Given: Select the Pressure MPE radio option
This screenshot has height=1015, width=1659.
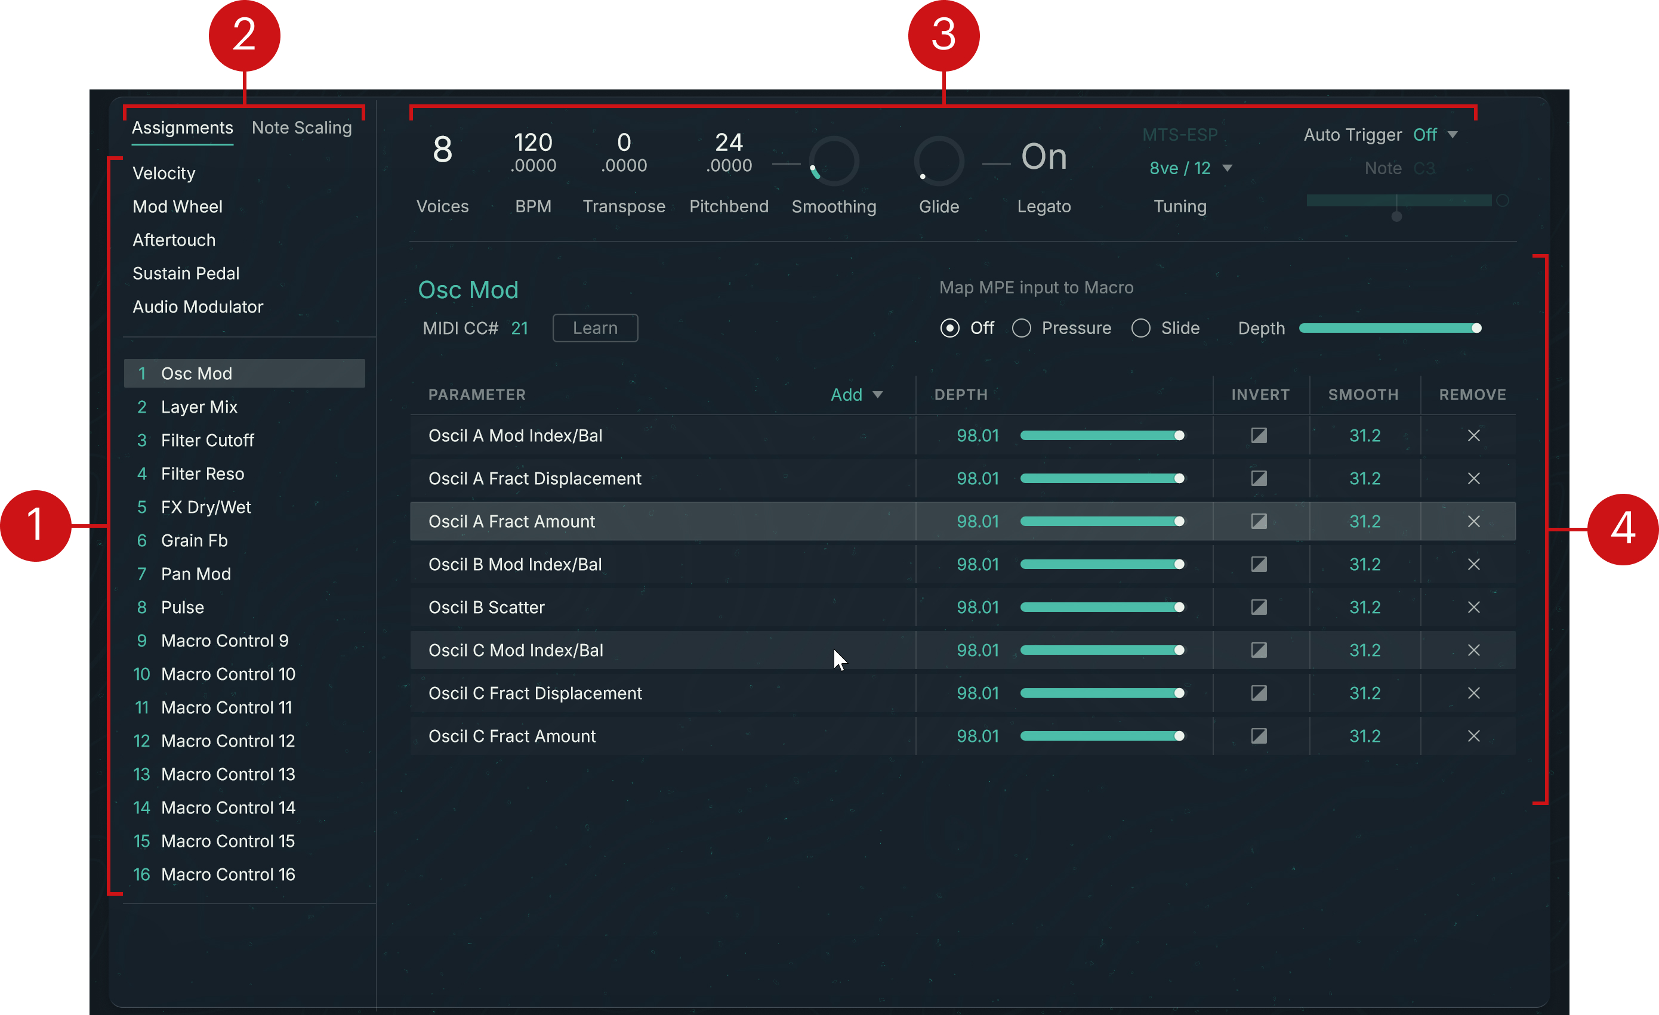Looking at the screenshot, I should click(1022, 328).
